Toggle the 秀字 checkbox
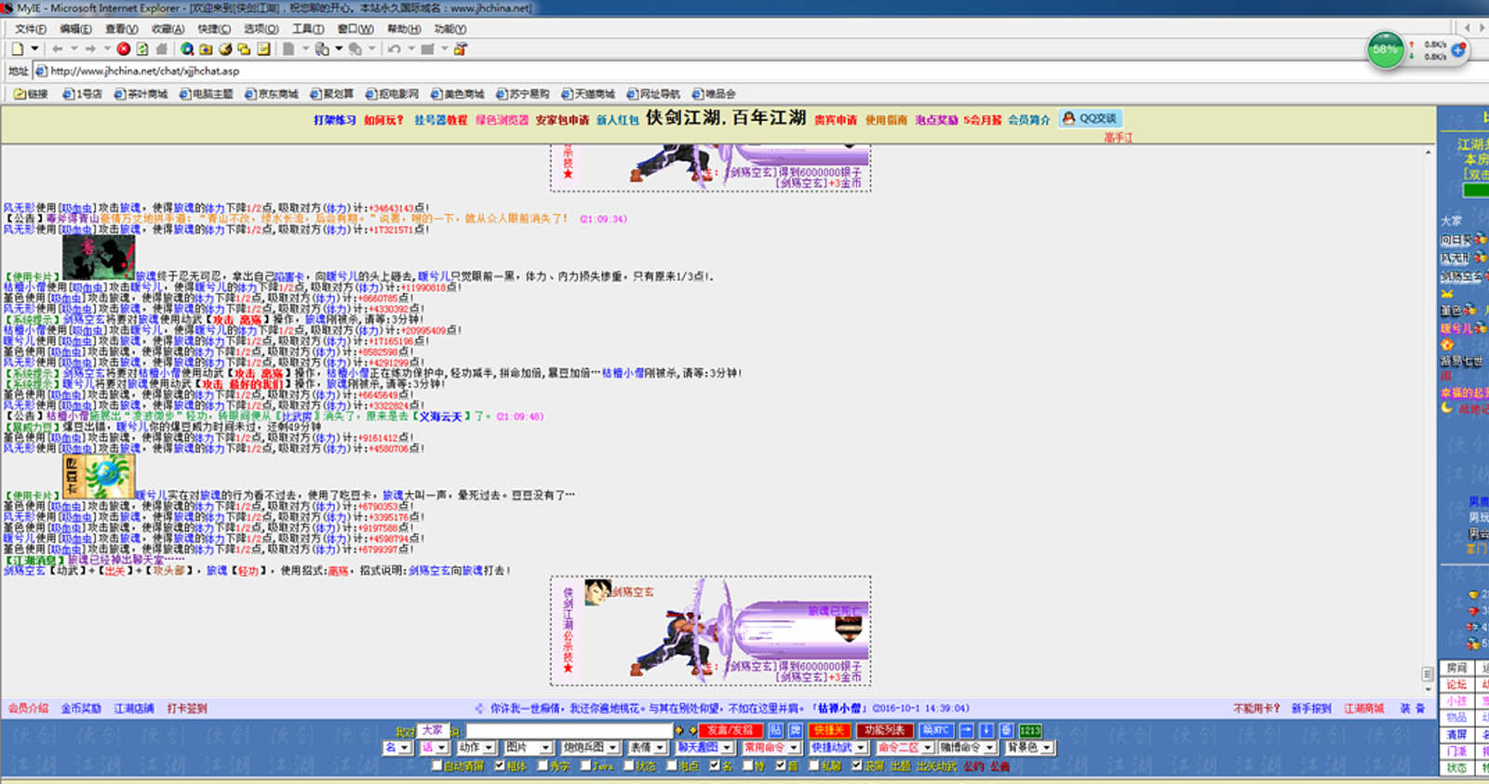1489x784 pixels. (543, 765)
